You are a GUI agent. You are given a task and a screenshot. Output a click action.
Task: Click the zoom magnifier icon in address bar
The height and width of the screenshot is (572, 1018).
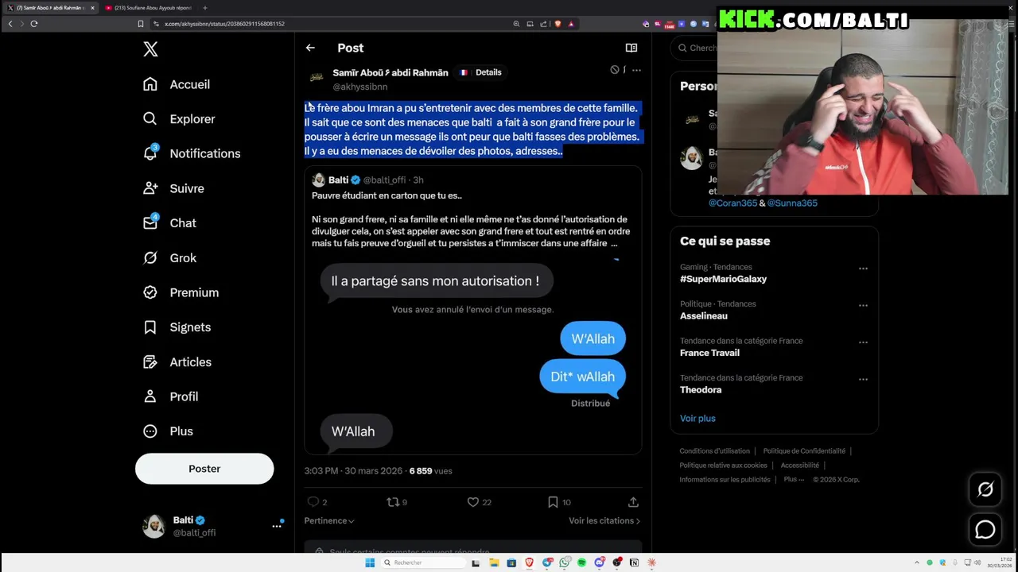point(516,24)
